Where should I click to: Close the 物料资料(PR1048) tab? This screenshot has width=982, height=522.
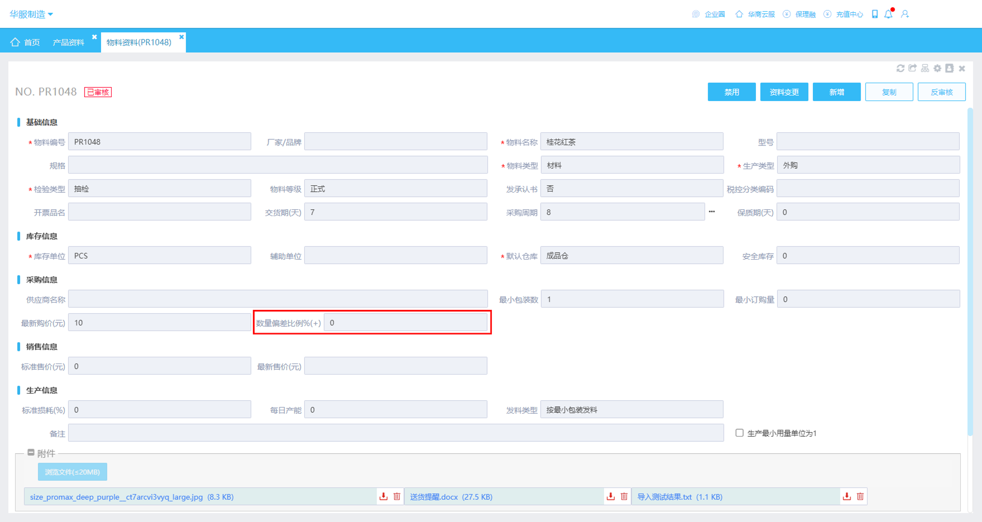pos(181,36)
